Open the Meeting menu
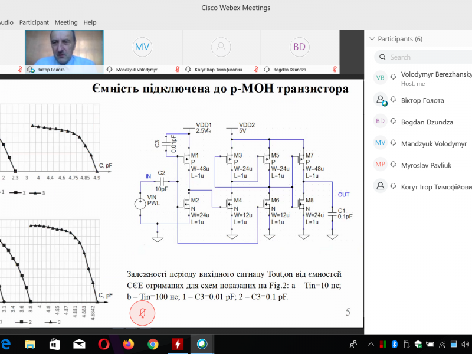The width and height of the screenshot is (472, 354). click(66, 22)
